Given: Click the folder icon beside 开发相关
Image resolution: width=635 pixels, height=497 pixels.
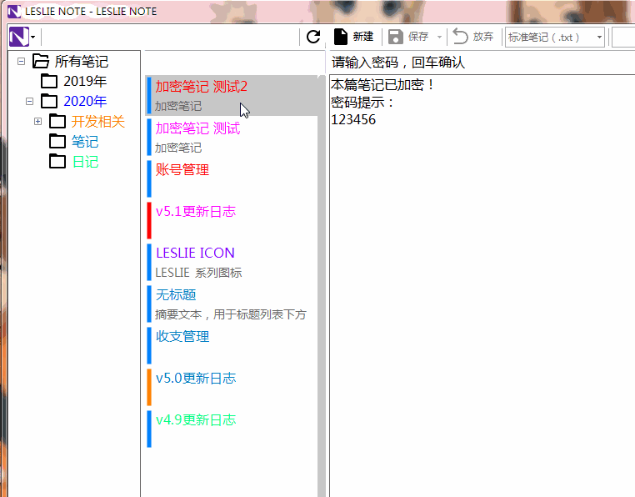Looking at the screenshot, I should 57,121.
